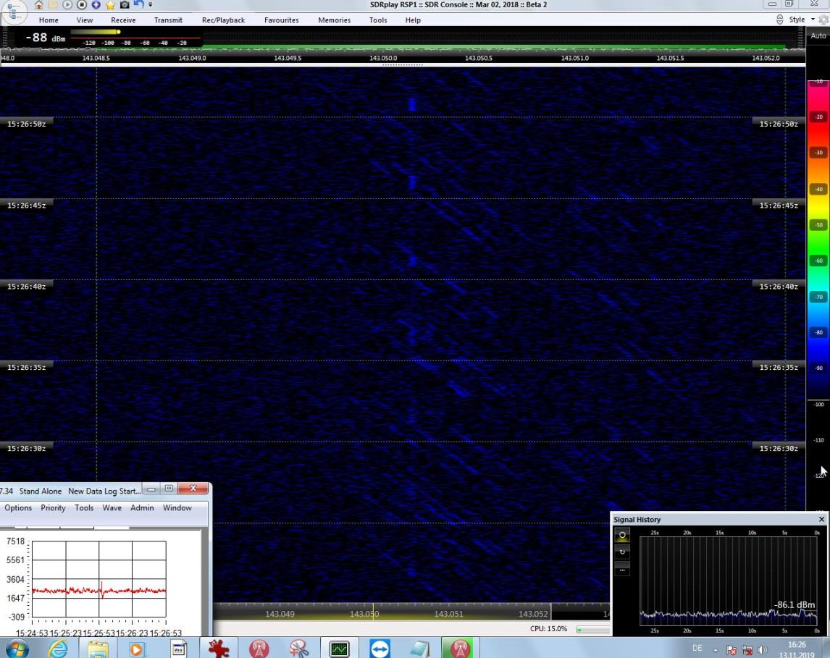
Task: Click the red splat taskbar icon
Action: [x=218, y=649]
